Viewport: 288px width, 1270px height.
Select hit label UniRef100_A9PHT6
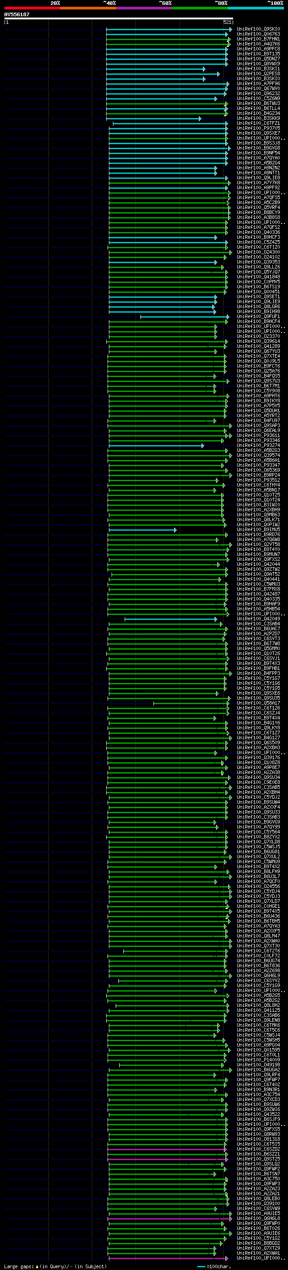[x=258, y=396]
